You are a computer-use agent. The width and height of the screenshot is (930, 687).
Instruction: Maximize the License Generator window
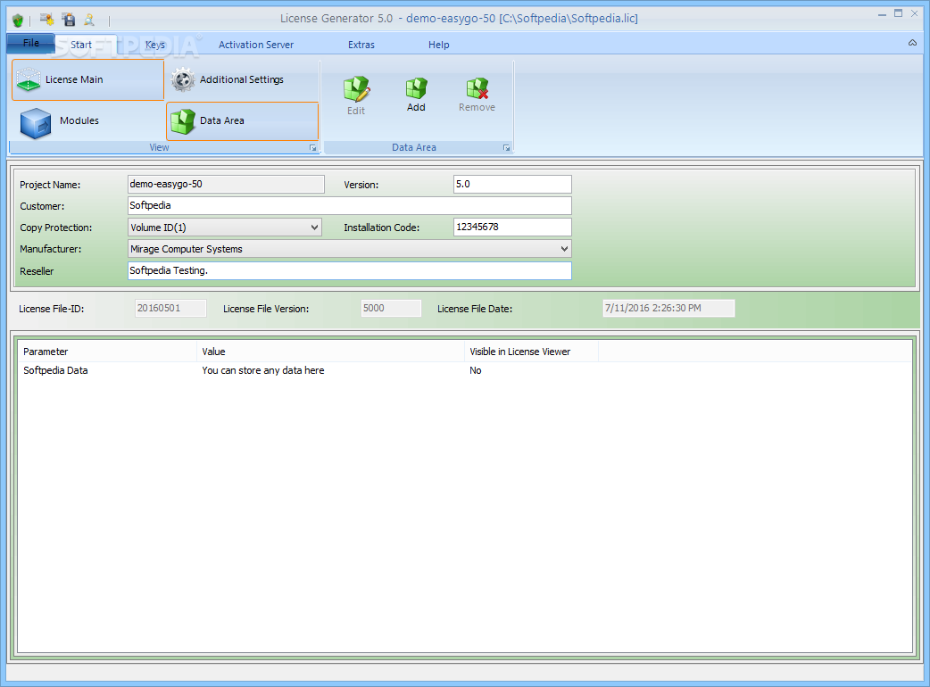(898, 13)
